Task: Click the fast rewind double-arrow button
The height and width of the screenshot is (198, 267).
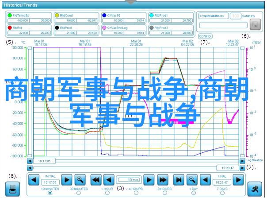Action: (96, 180)
